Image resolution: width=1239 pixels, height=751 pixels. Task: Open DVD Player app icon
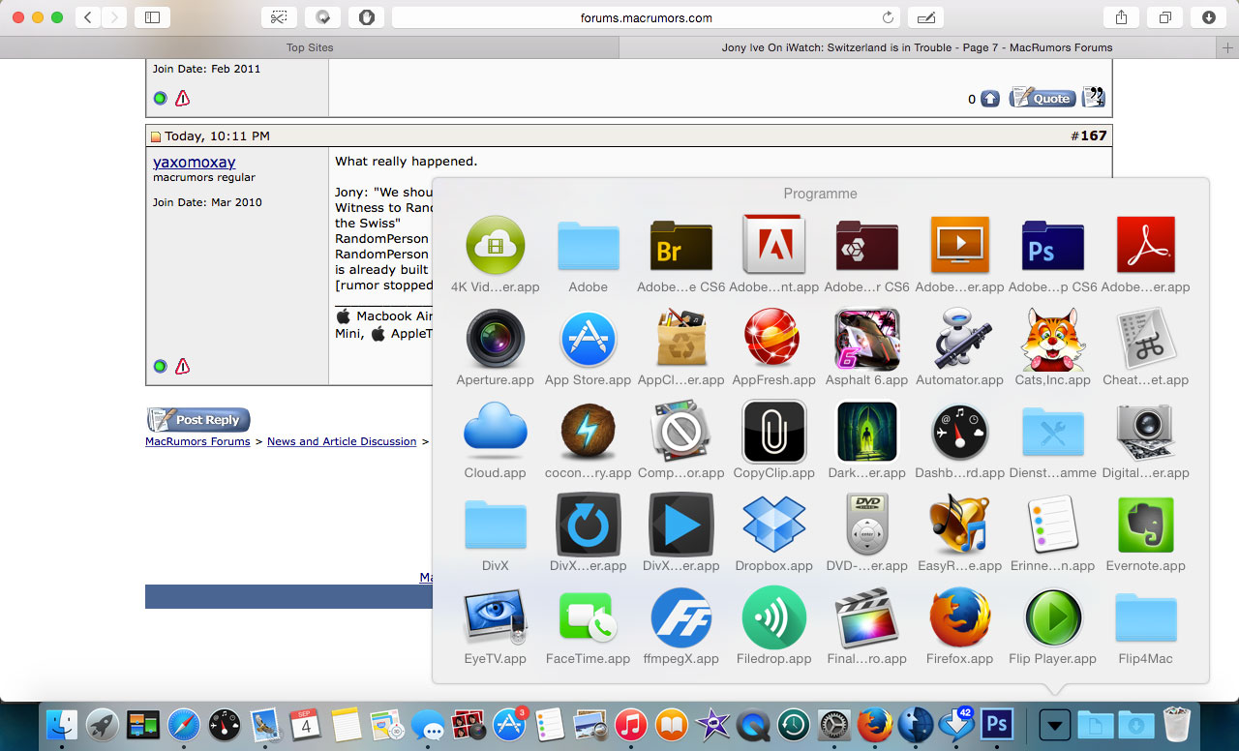pos(867,524)
